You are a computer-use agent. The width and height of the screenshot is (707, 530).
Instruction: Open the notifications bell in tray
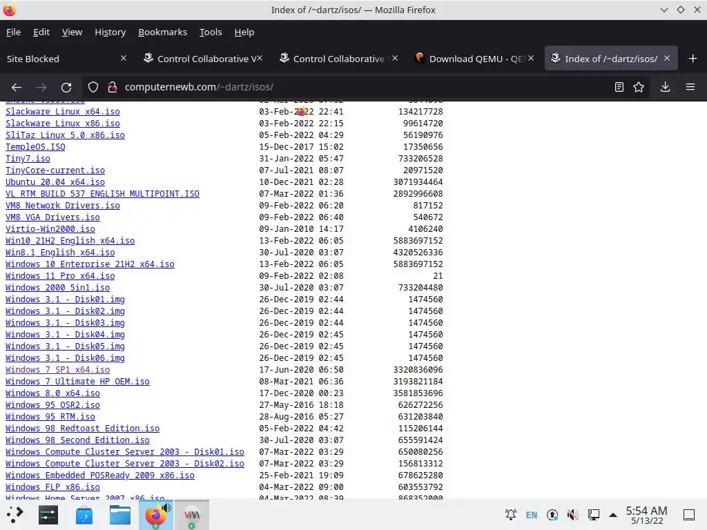click(x=511, y=515)
